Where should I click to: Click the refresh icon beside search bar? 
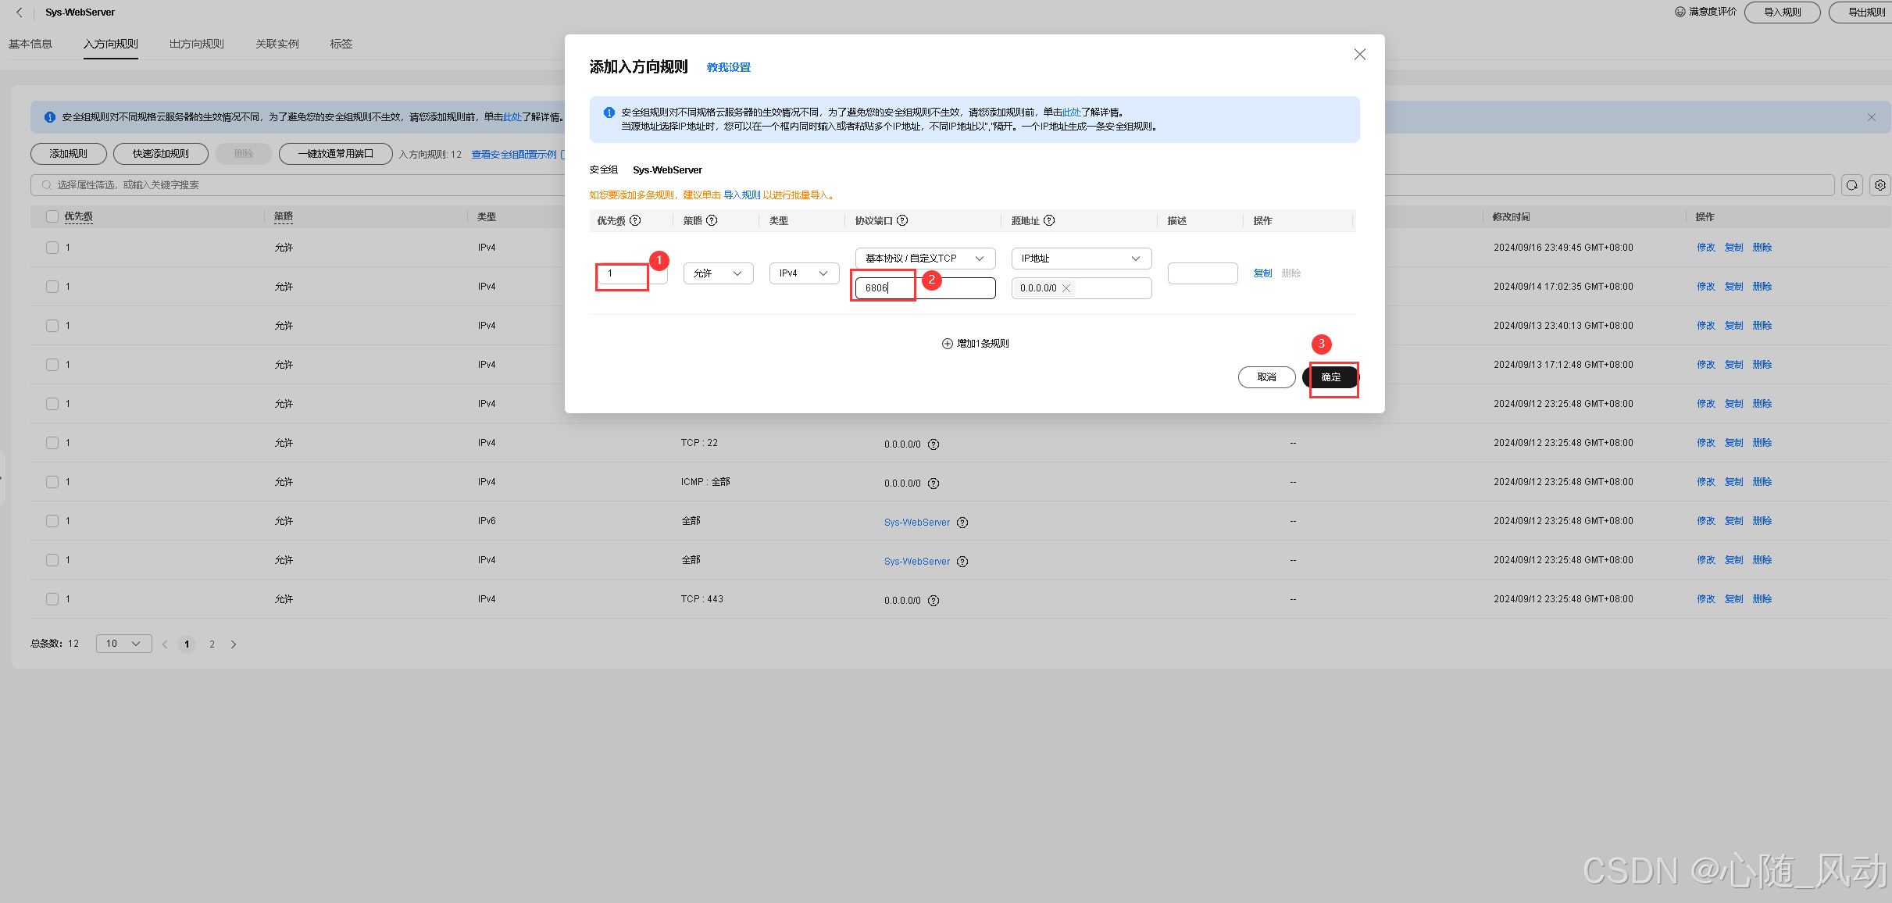coord(1851,185)
